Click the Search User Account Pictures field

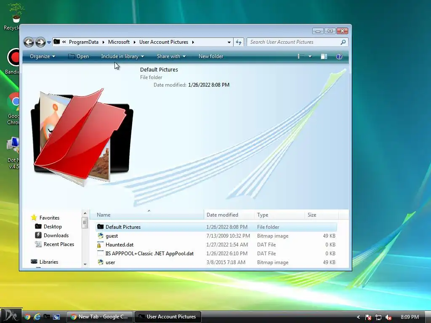pyautogui.click(x=298, y=42)
